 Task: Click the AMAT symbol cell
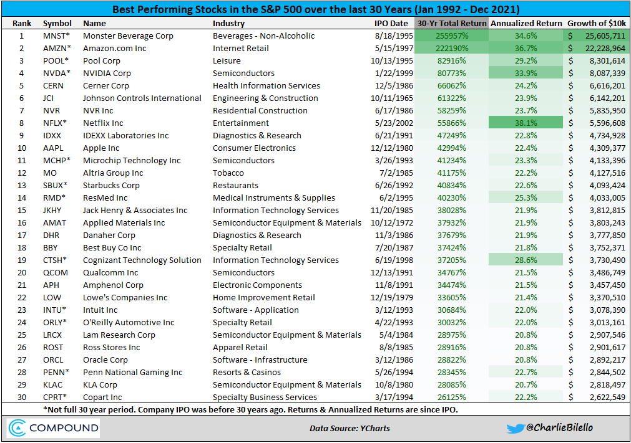tap(55, 222)
